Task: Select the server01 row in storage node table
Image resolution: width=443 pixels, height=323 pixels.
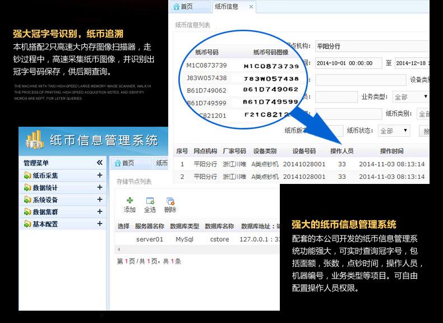Action: click(150, 239)
